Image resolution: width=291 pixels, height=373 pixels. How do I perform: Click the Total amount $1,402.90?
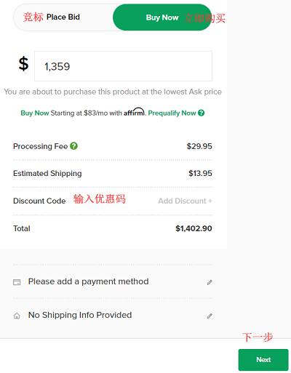194,228
